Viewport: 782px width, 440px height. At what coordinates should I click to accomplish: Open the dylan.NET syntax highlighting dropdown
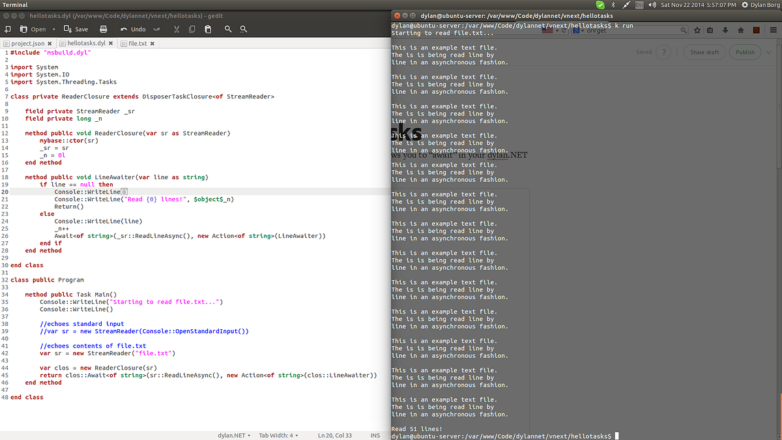click(234, 434)
